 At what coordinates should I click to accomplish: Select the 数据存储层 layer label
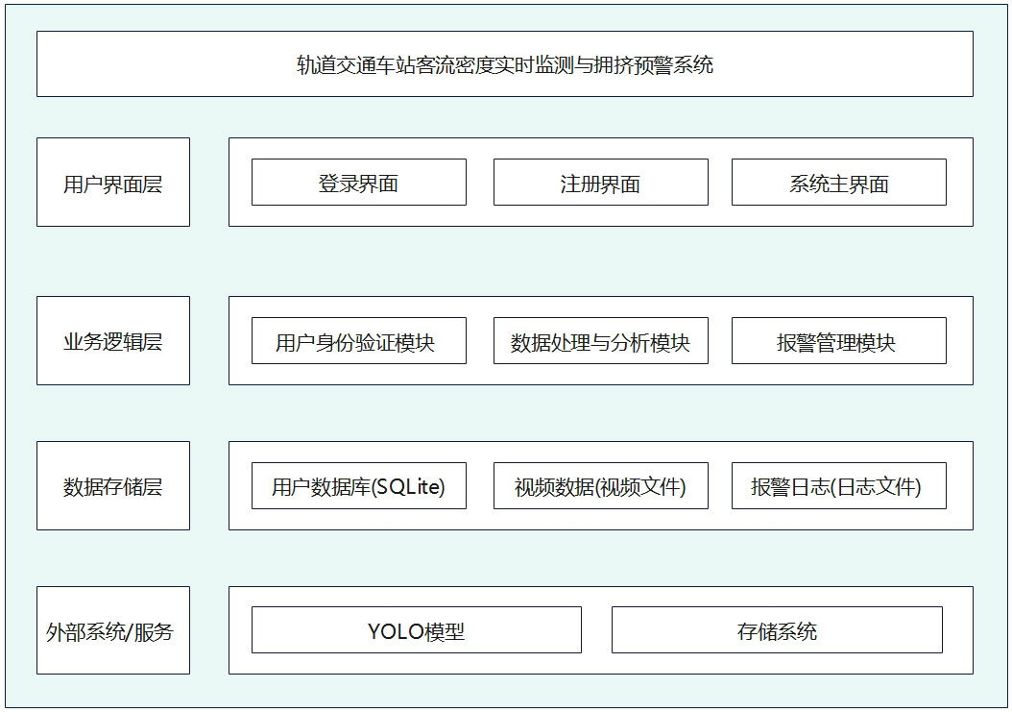point(113,486)
